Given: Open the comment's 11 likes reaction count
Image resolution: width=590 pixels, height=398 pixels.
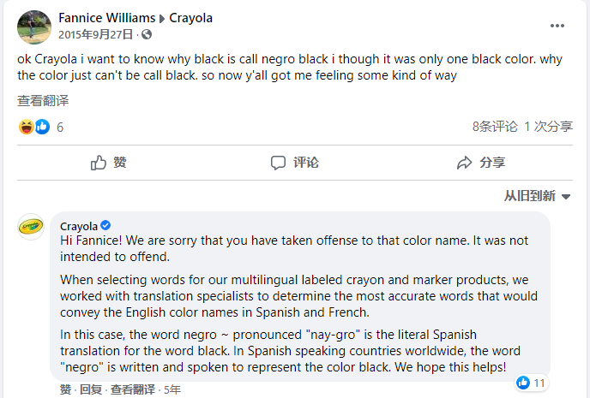Looking at the screenshot, I should pyautogui.click(x=532, y=383).
